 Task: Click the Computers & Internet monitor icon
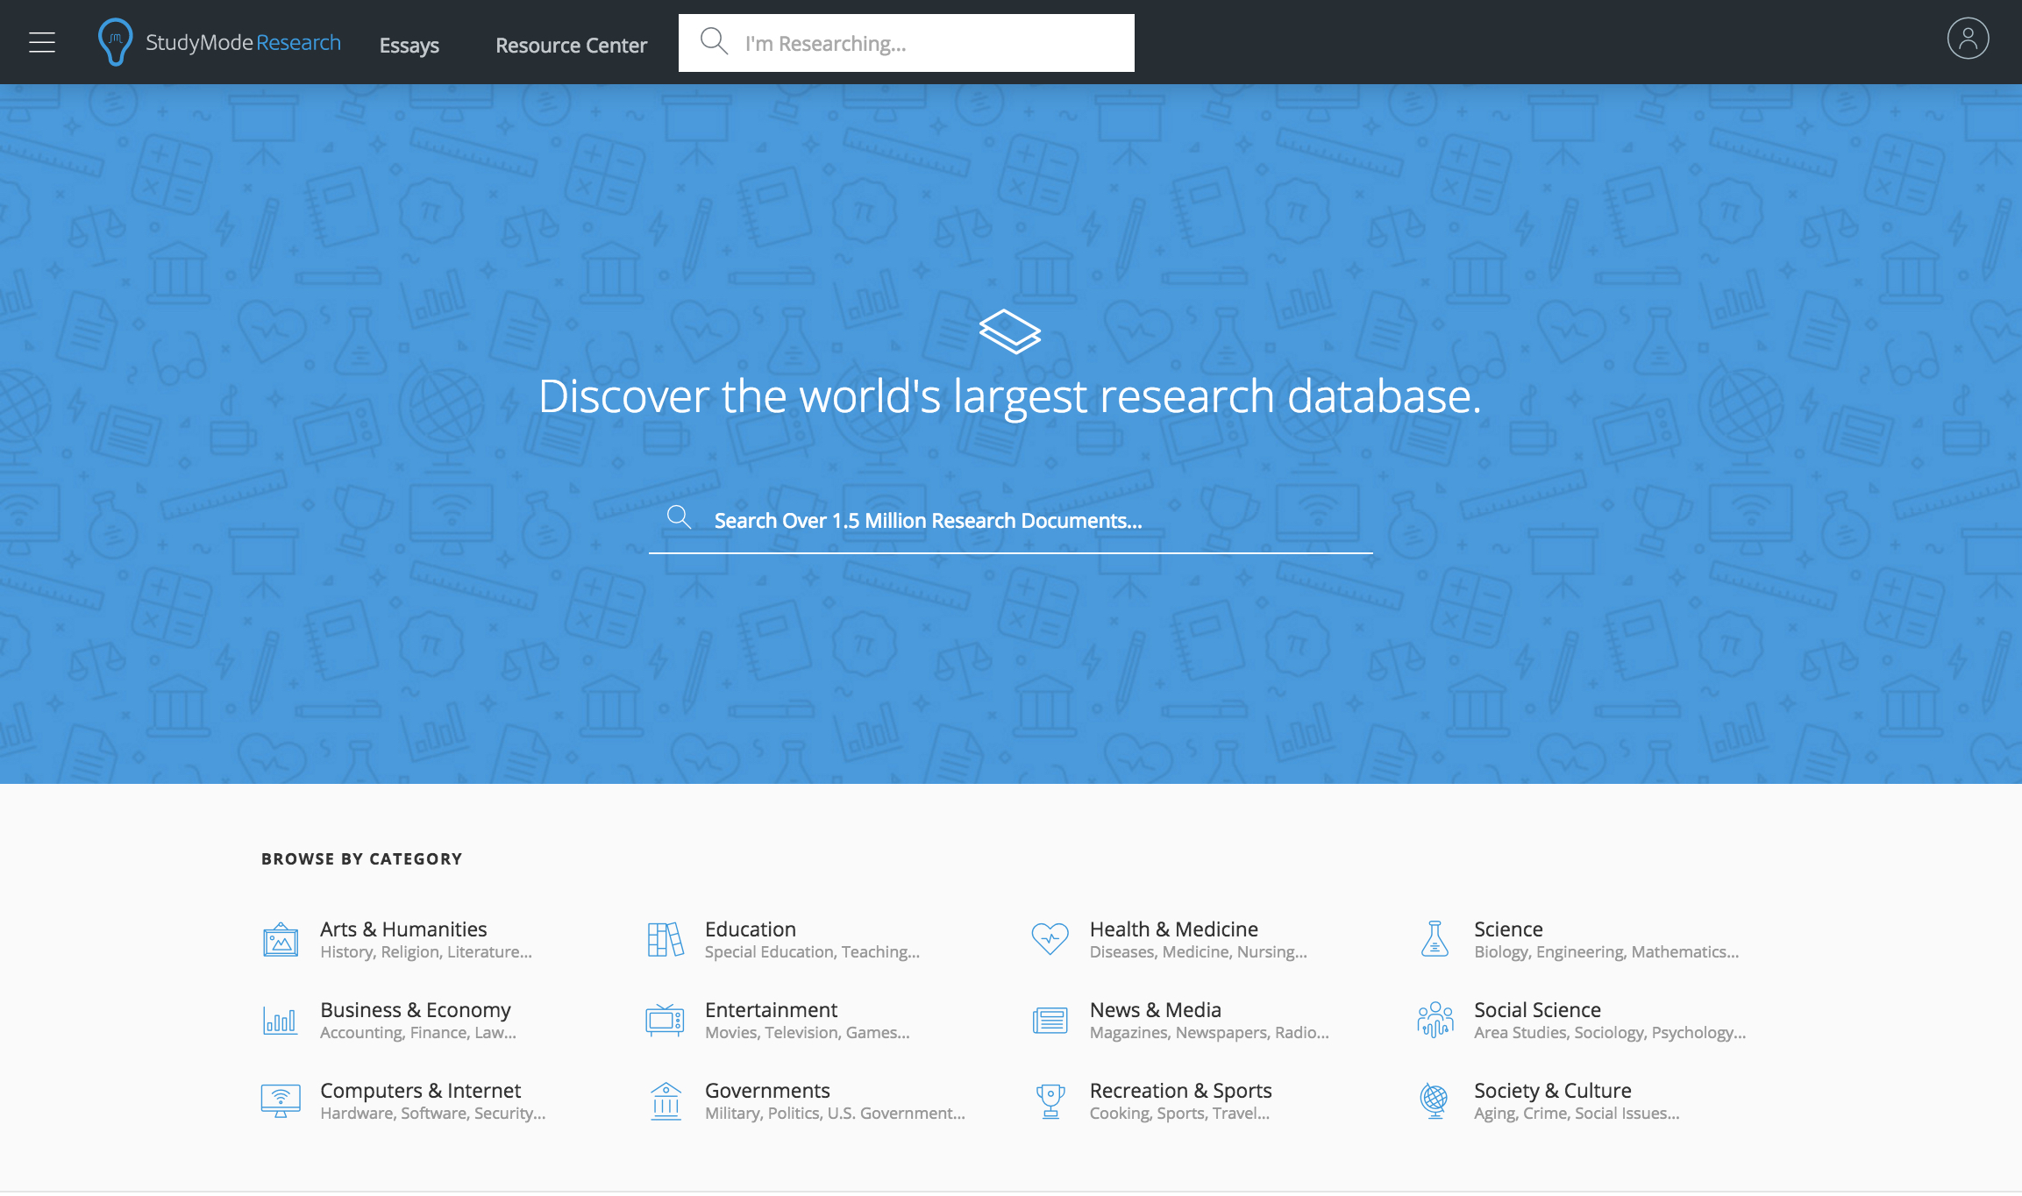click(281, 1101)
